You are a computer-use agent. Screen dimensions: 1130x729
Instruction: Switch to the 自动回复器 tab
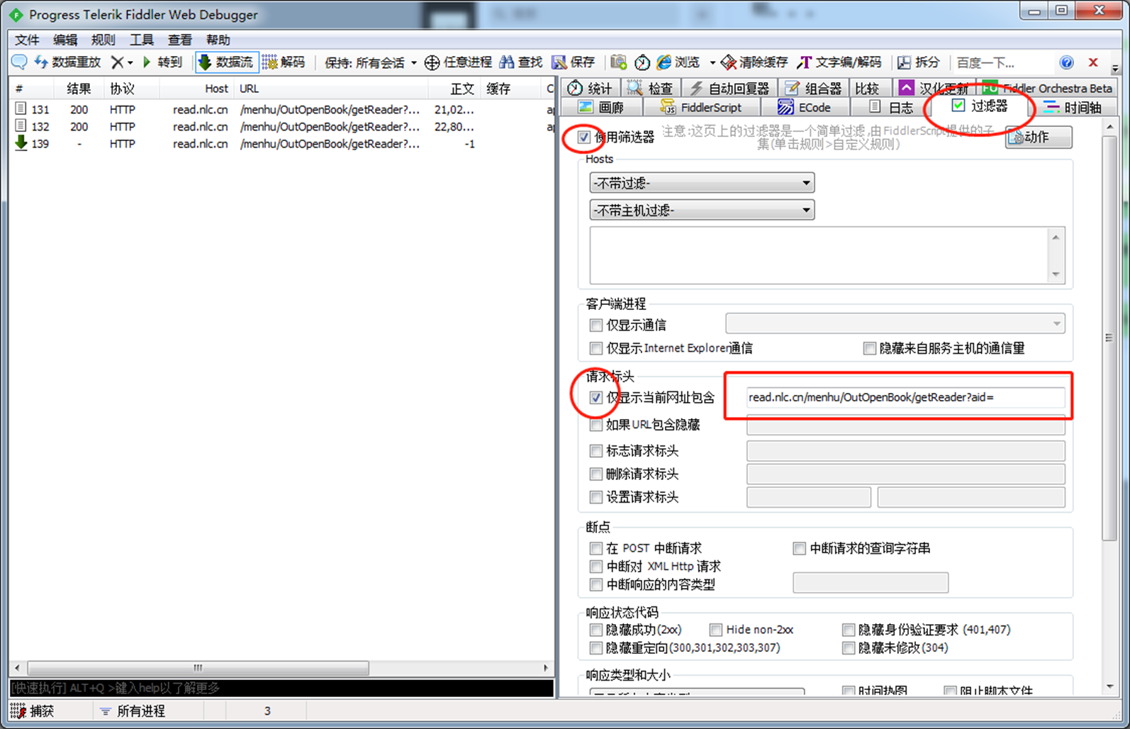(729, 88)
